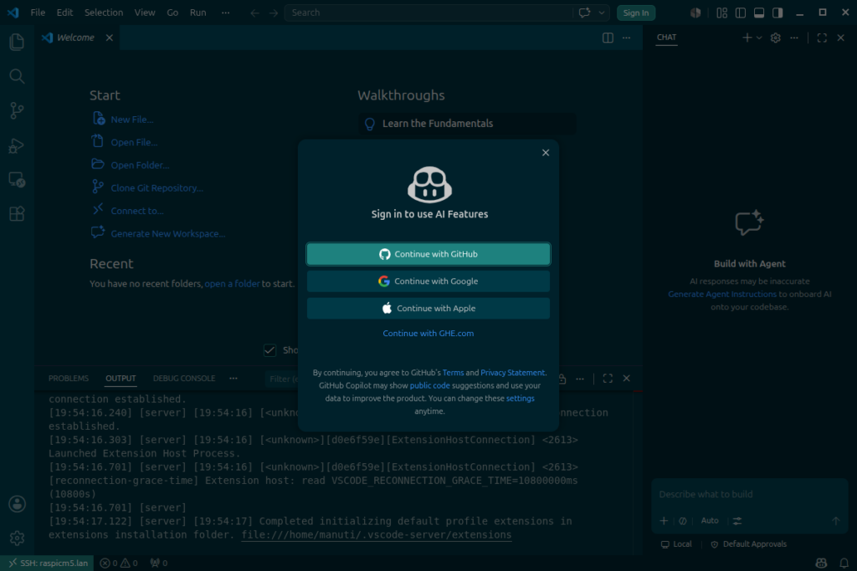The image size is (857, 571).
Task: Open the File menu
Action: tap(38, 13)
